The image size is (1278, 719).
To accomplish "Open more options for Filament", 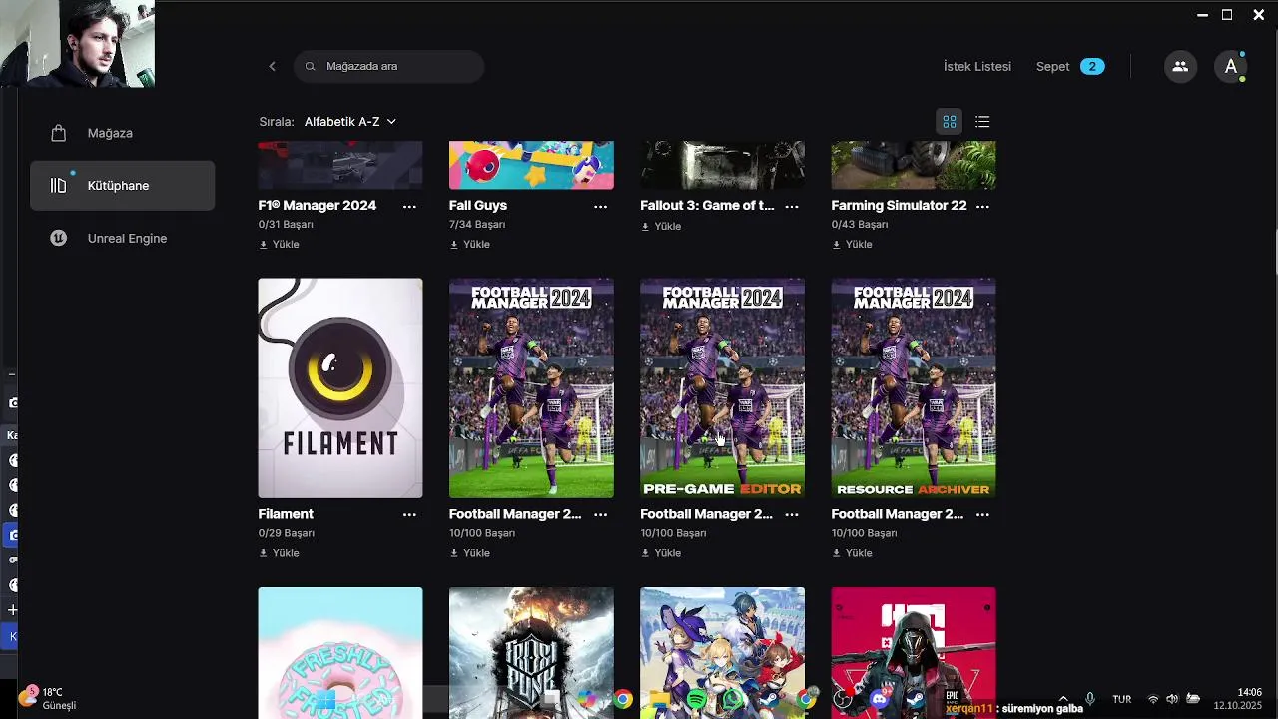I will pyautogui.click(x=409, y=514).
